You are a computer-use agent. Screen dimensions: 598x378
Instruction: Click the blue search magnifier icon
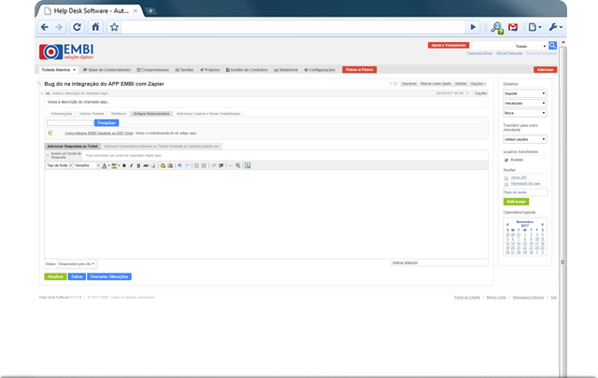[552, 45]
